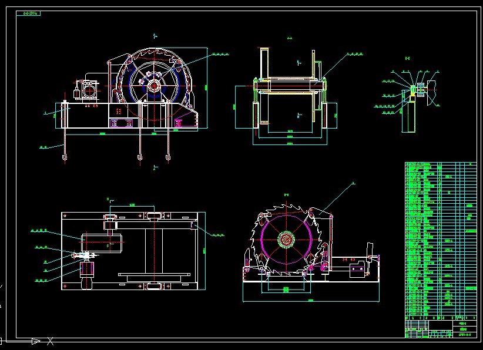Select the motor in the plan view
This screenshot has width=483, height=350.
pyautogui.click(x=86, y=270)
